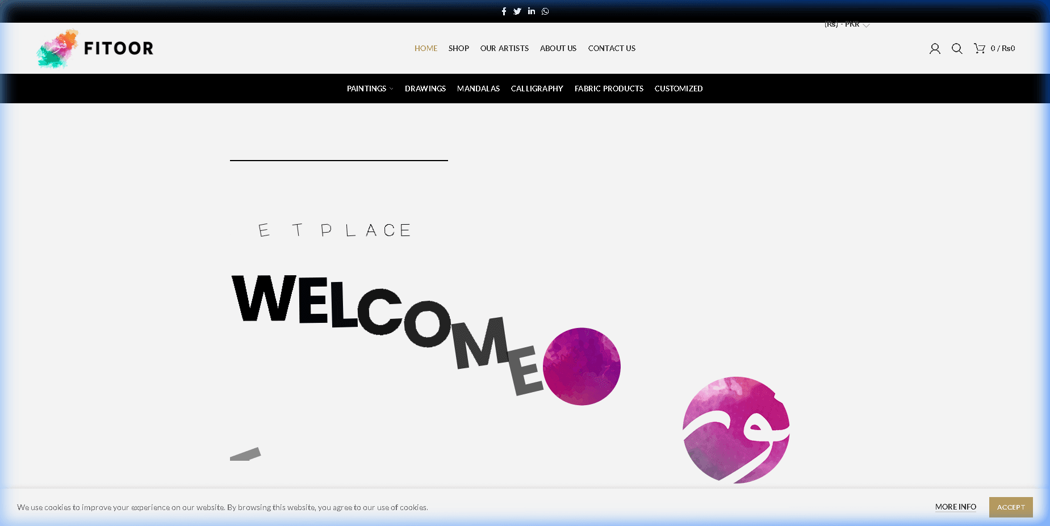
Task: Browse the Mandalas category
Action: (478, 89)
